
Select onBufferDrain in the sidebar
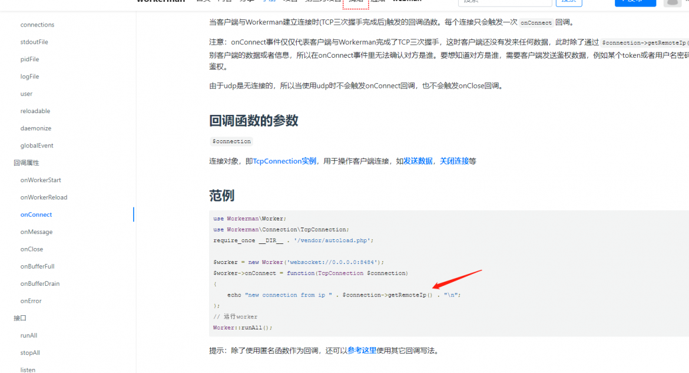pyautogui.click(x=40, y=283)
